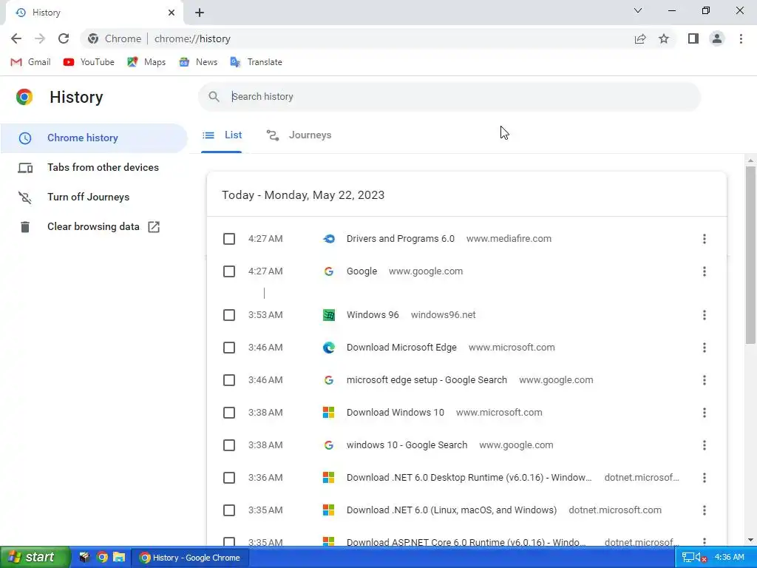Open the Windows 96 history link

pyautogui.click(x=373, y=315)
